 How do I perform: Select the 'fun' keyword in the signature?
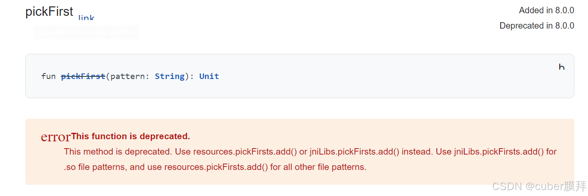(x=48, y=76)
